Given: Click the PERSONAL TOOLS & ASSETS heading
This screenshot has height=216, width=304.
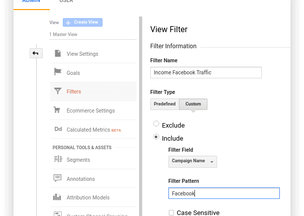Looking at the screenshot, I should pyautogui.click(x=82, y=148).
